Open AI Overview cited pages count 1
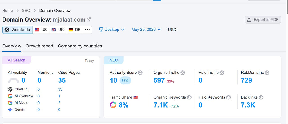Screen dimensions: 288x124 pos(59,96)
